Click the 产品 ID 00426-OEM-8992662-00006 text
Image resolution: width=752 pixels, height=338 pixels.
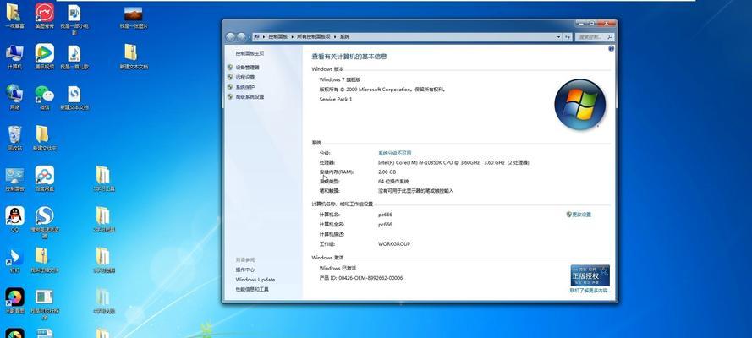point(361,278)
